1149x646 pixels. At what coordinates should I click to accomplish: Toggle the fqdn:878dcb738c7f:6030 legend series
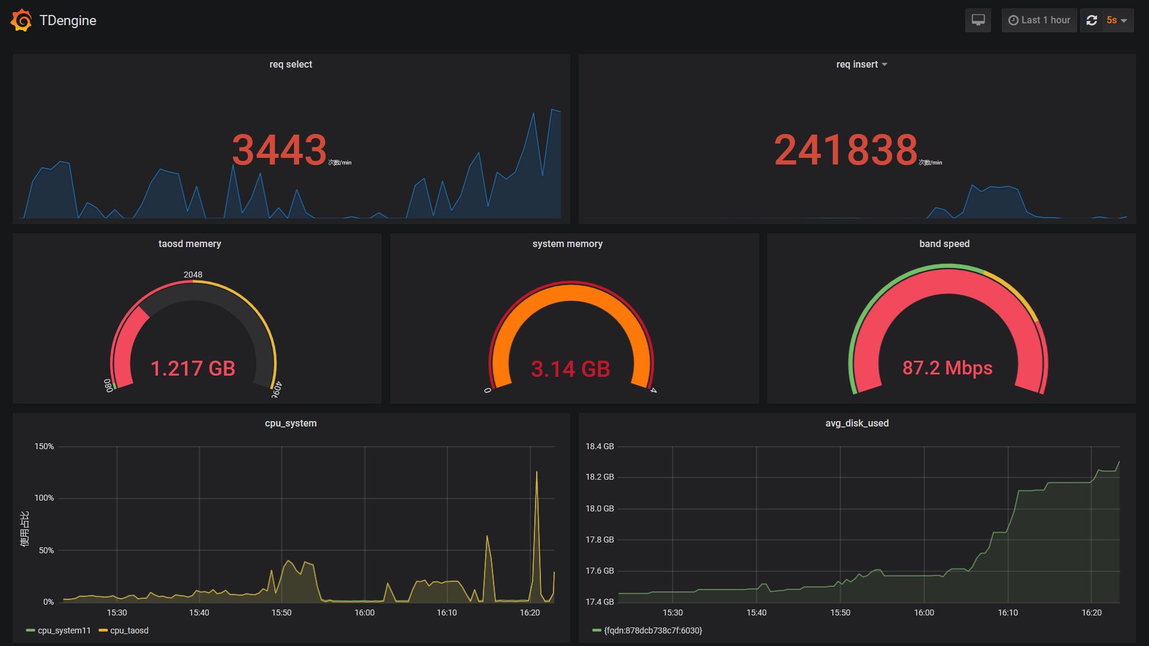pyautogui.click(x=653, y=630)
